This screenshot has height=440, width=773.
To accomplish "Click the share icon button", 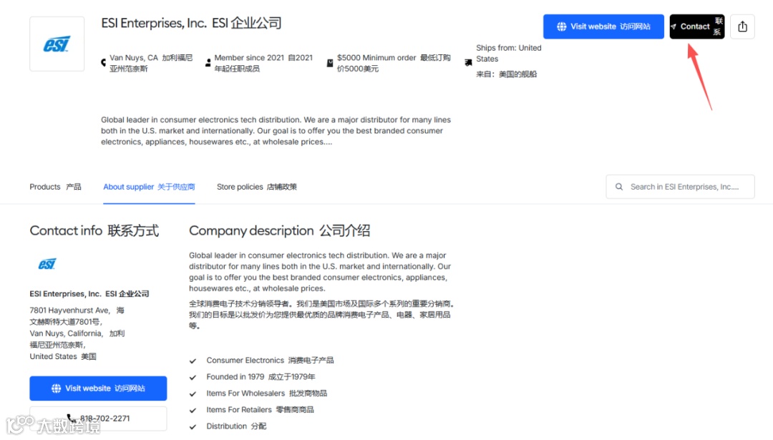I will click(x=742, y=26).
